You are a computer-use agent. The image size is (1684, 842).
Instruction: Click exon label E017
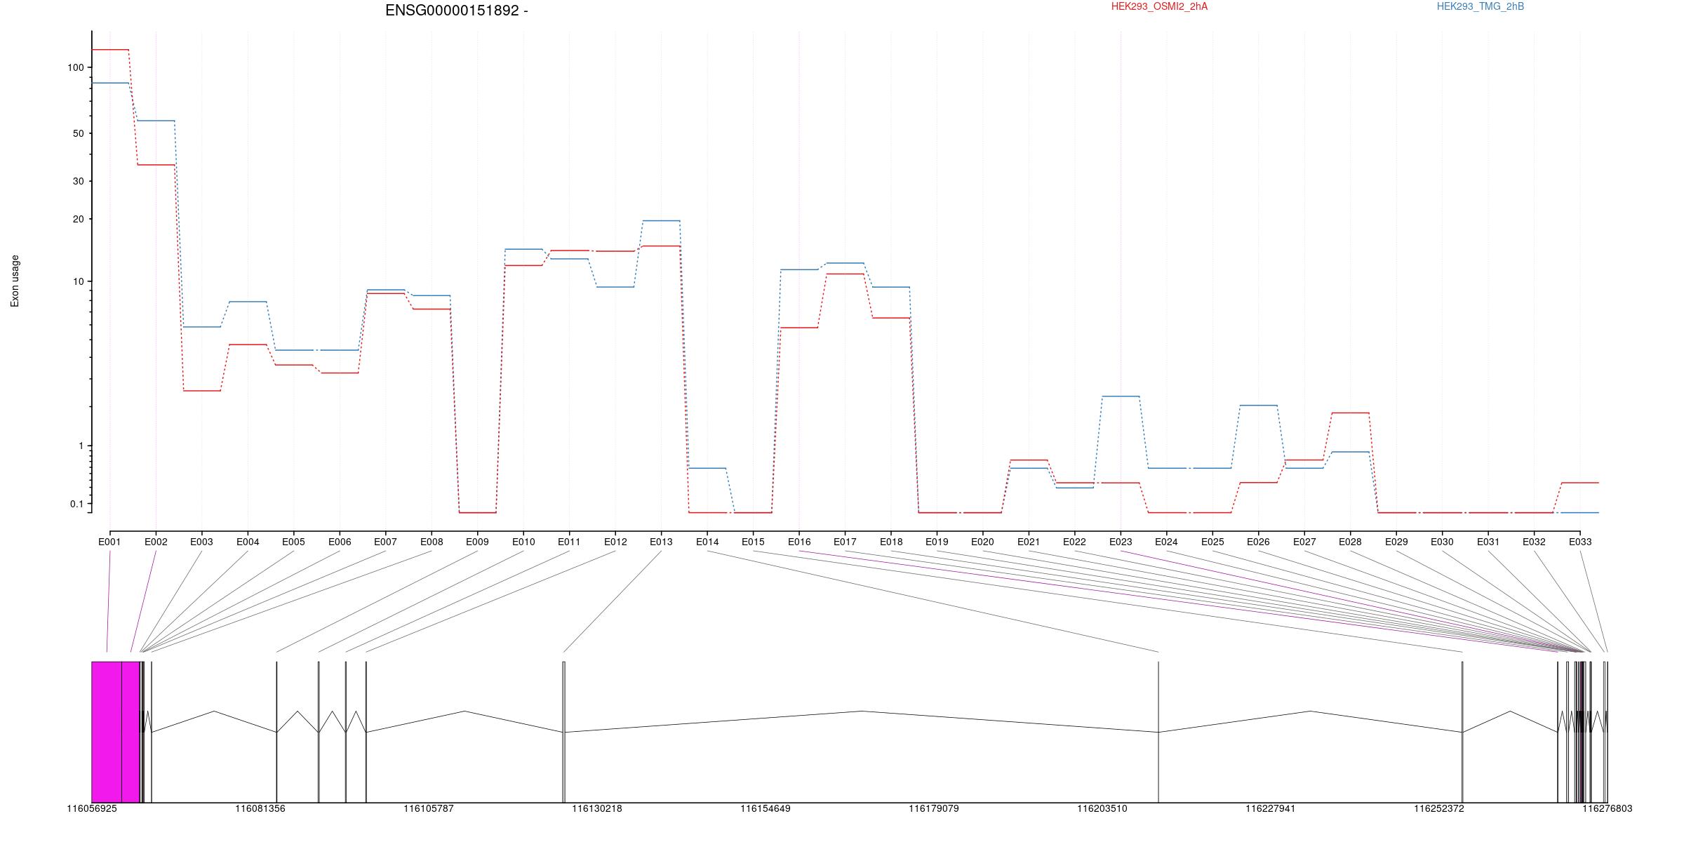coord(845,542)
